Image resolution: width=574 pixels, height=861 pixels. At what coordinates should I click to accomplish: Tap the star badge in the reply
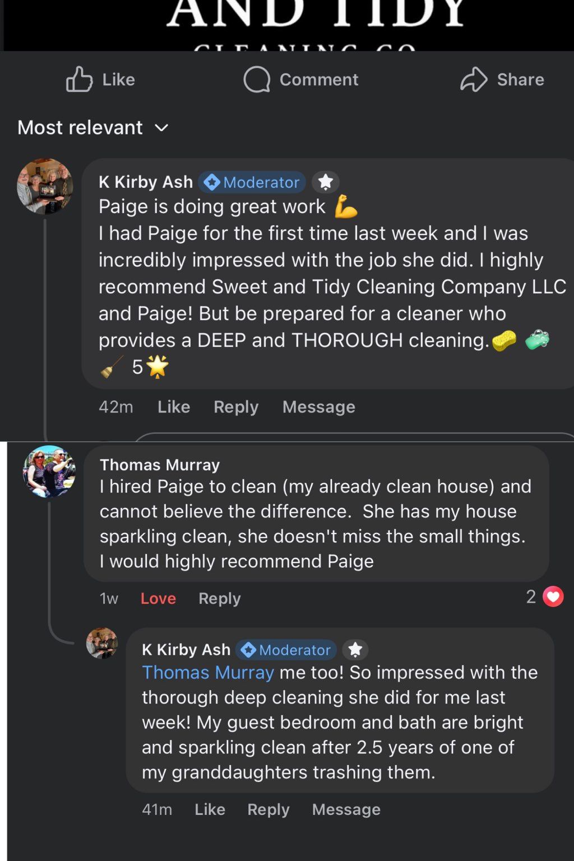pos(355,649)
